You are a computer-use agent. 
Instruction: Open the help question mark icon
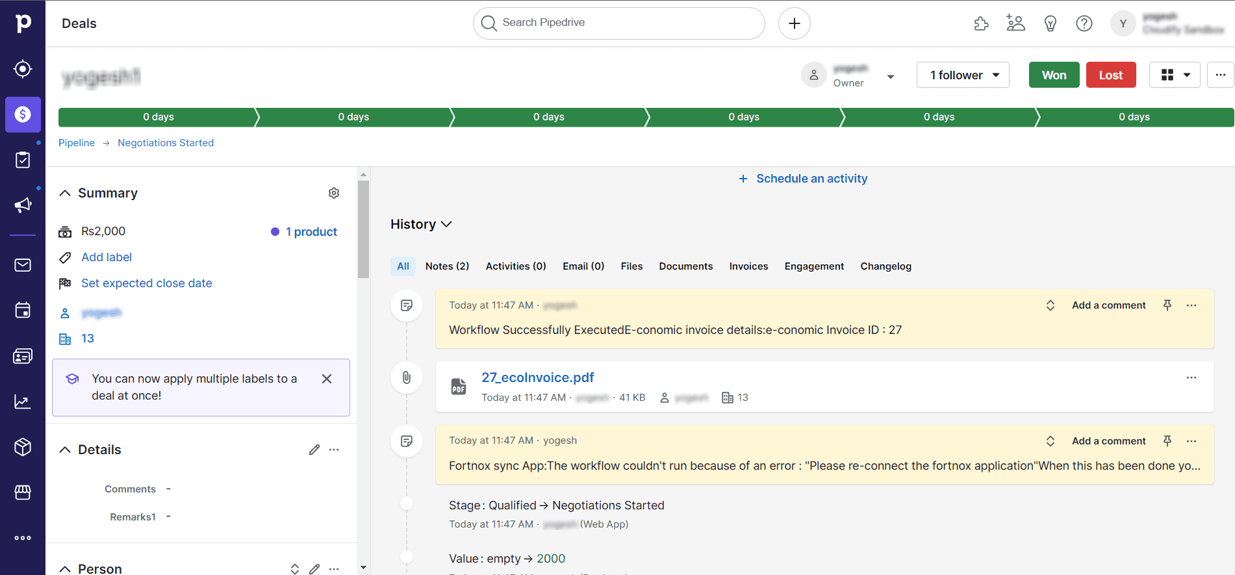pyautogui.click(x=1084, y=23)
